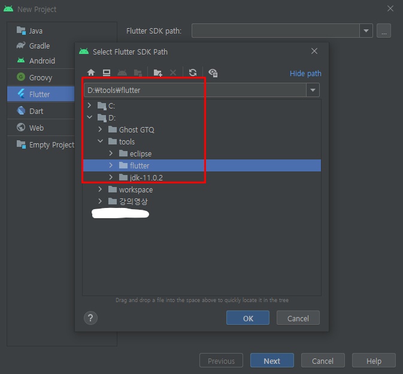
Task: Close the Select Flutter SDK Path dialog
Action: pyautogui.click(x=314, y=51)
